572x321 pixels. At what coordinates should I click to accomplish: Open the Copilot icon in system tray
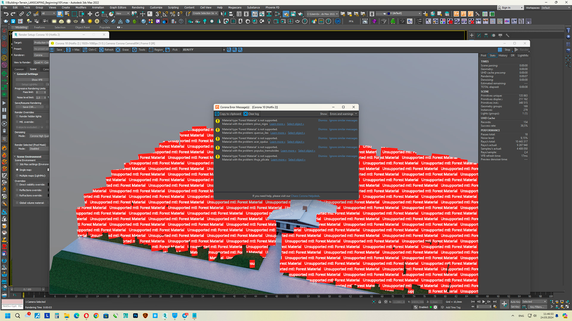pos(565,316)
